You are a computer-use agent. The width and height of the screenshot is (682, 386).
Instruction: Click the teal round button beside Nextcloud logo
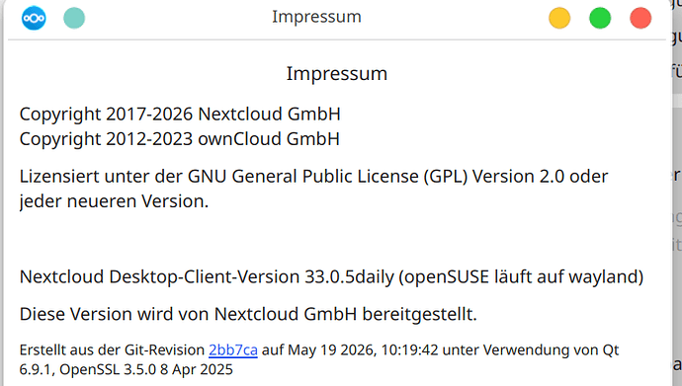(74, 18)
